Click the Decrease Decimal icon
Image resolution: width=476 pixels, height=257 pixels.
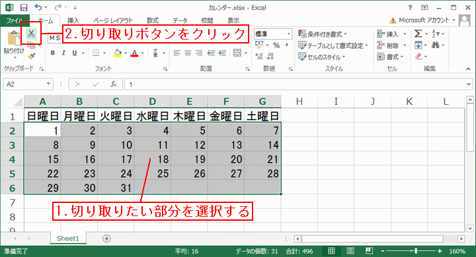tap(270, 56)
